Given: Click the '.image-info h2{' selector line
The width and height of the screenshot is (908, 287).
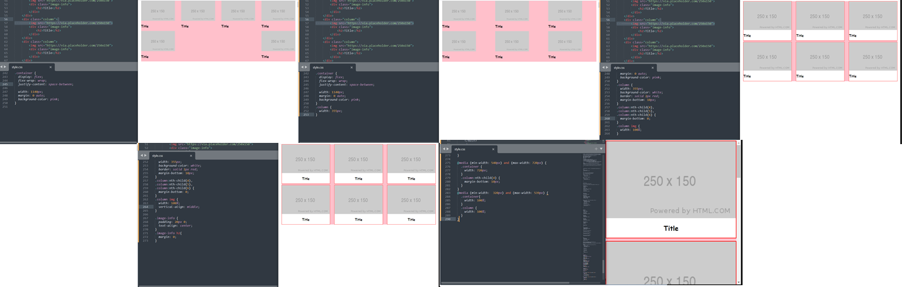Looking at the screenshot, I should coord(169,233).
